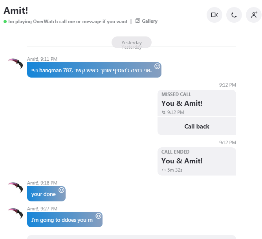Select the 'your done' message bubble
Image resolution: width=262 pixels, height=239 pixels.
coord(46,194)
